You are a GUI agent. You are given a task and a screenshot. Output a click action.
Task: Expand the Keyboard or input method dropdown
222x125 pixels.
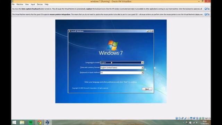(143, 73)
